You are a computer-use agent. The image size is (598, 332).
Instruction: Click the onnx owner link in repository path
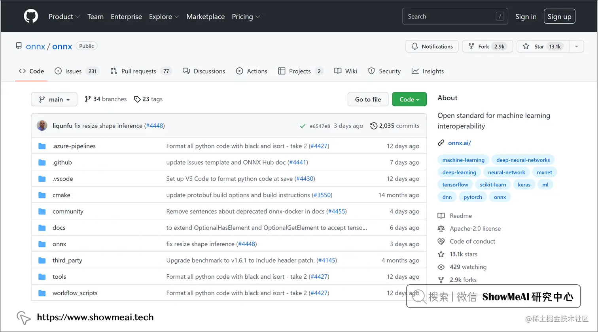pos(36,47)
